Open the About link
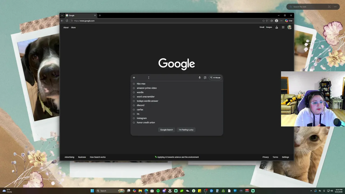The image size is (345, 194). coord(66,27)
